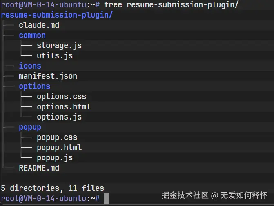The width and height of the screenshot is (274, 206).
Task: Click the "5 directories, 11 files" summary line
Action: (52, 188)
